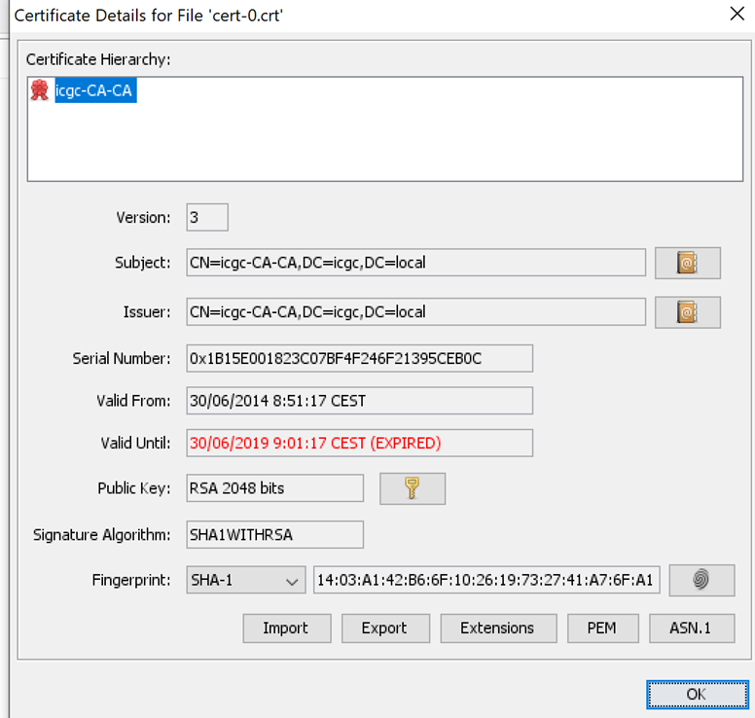Click the Issuer text field

416,311
